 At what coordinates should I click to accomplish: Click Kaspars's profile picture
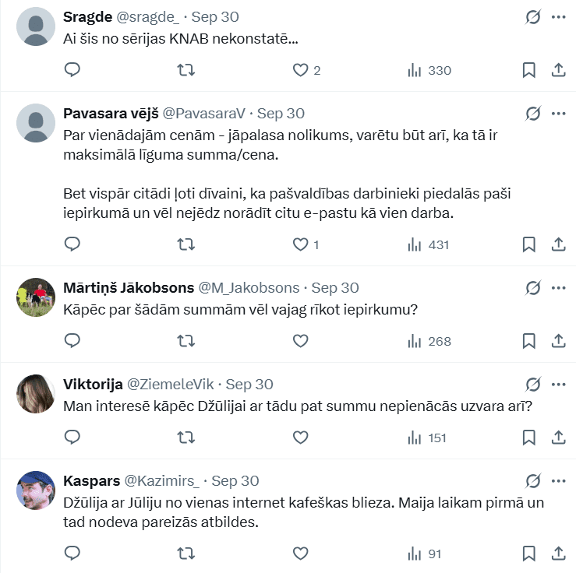point(35,490)
